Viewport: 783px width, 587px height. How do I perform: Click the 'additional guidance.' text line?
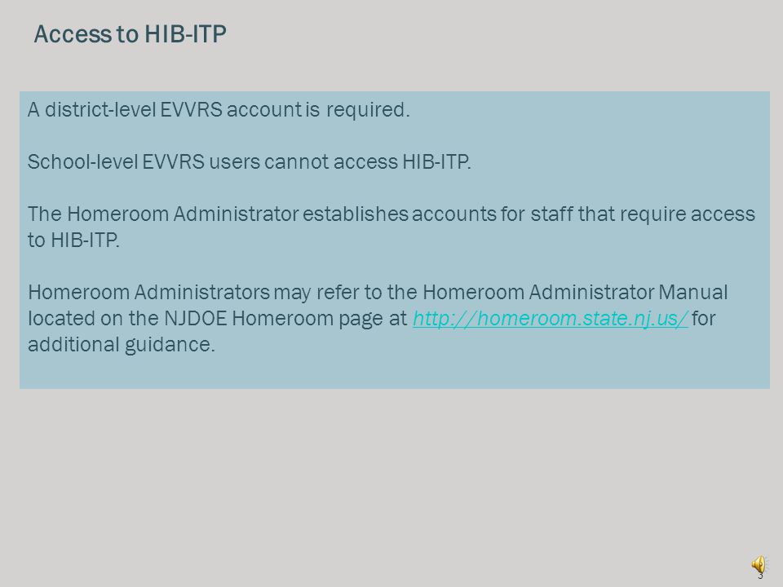pyautogui.click(x=122, y=344)
